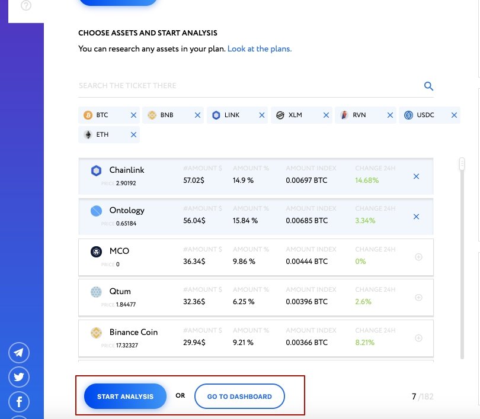The image size is (480, 419).
Task: Remove the ETH chip
Action: click(133, 135)
